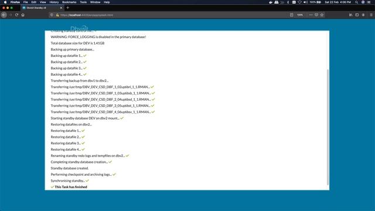Click 'Standby database created.' line
Image resolution: width=375 pixels, height=211 pixels.
70,168
